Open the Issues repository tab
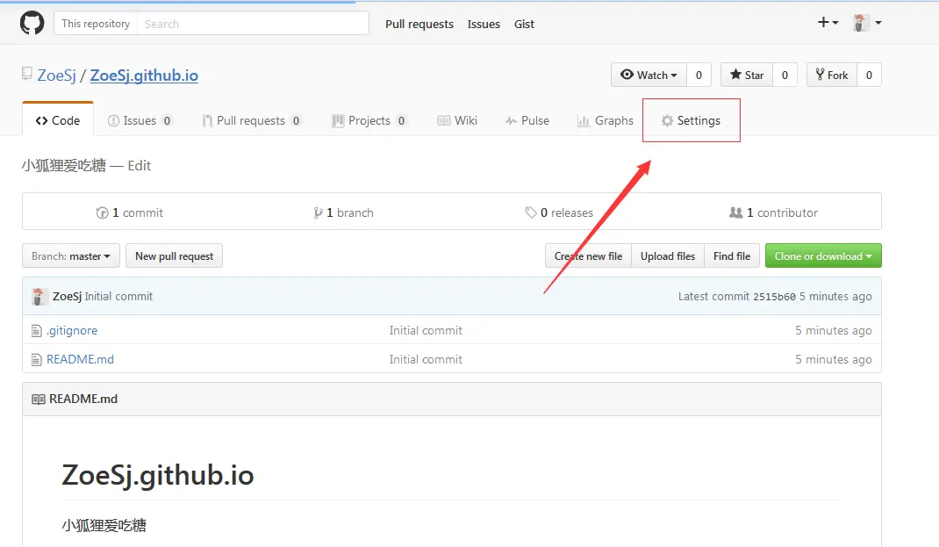 [140, 120]
